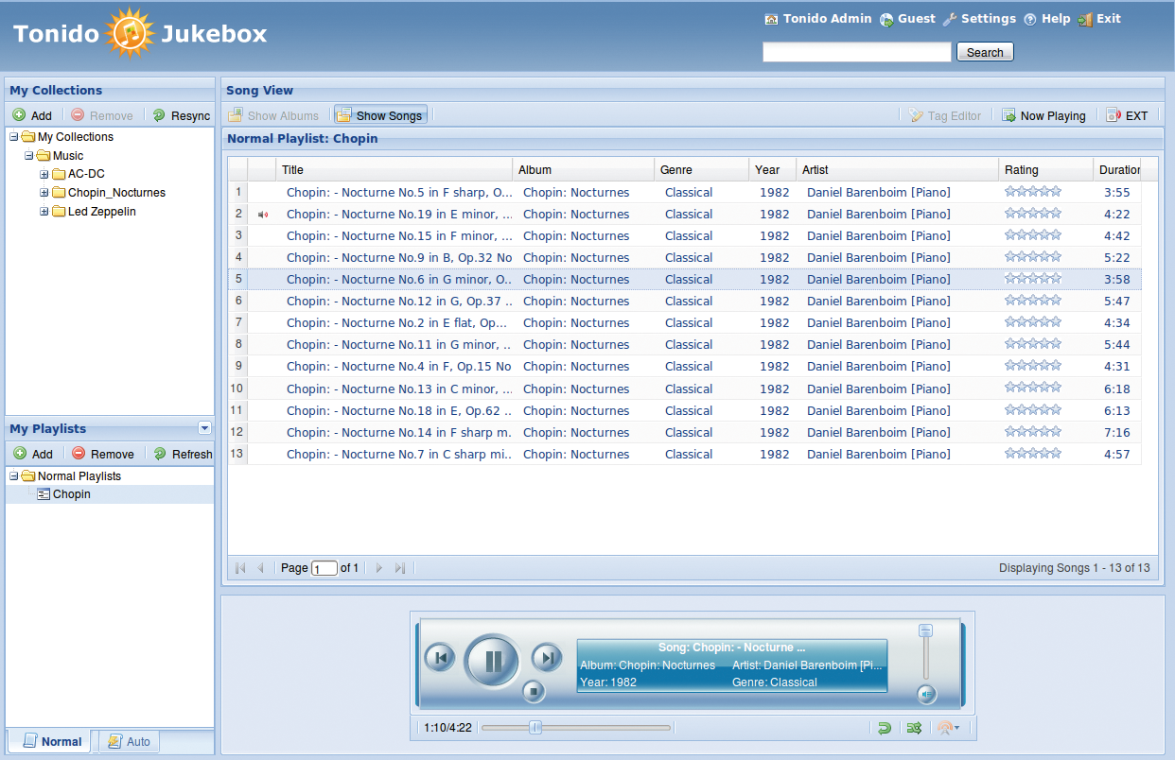The image size is (1175, 760).
Task: Open the Tag Editor
Action: pyautogui.click(x=944, y=115)
